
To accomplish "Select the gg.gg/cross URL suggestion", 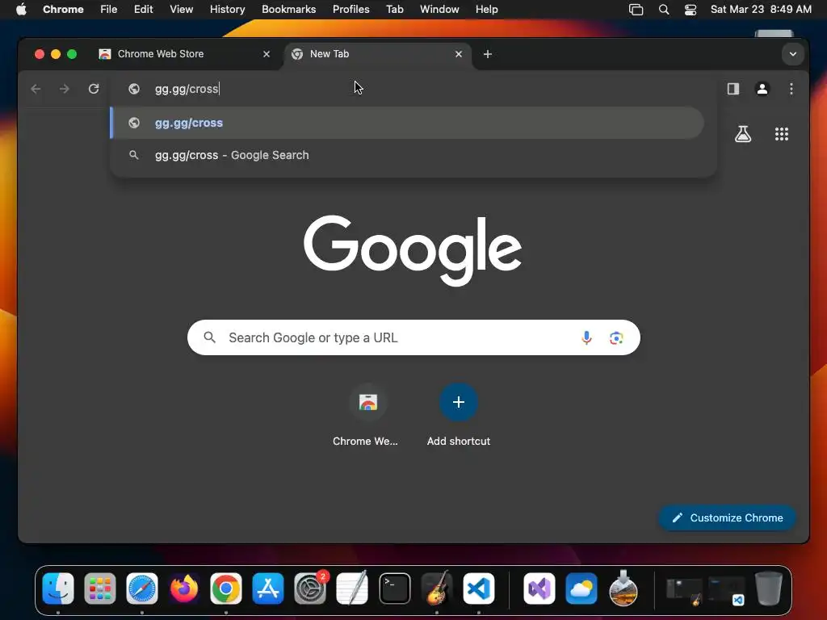I will 407,123.
